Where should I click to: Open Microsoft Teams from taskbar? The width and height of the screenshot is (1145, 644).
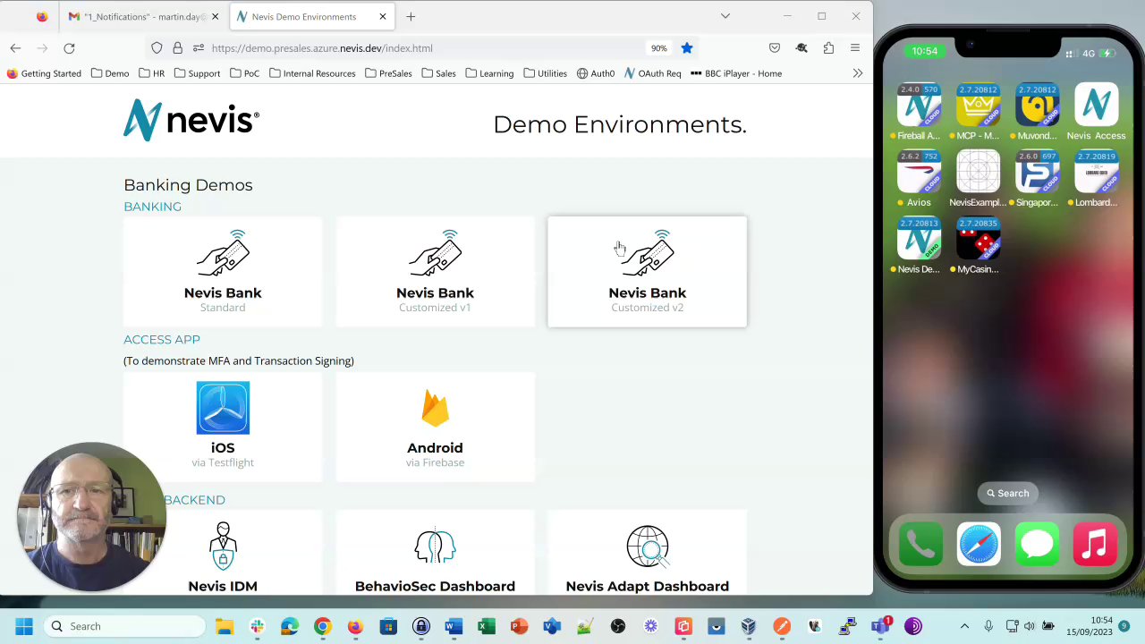click(x=881, y=626)
